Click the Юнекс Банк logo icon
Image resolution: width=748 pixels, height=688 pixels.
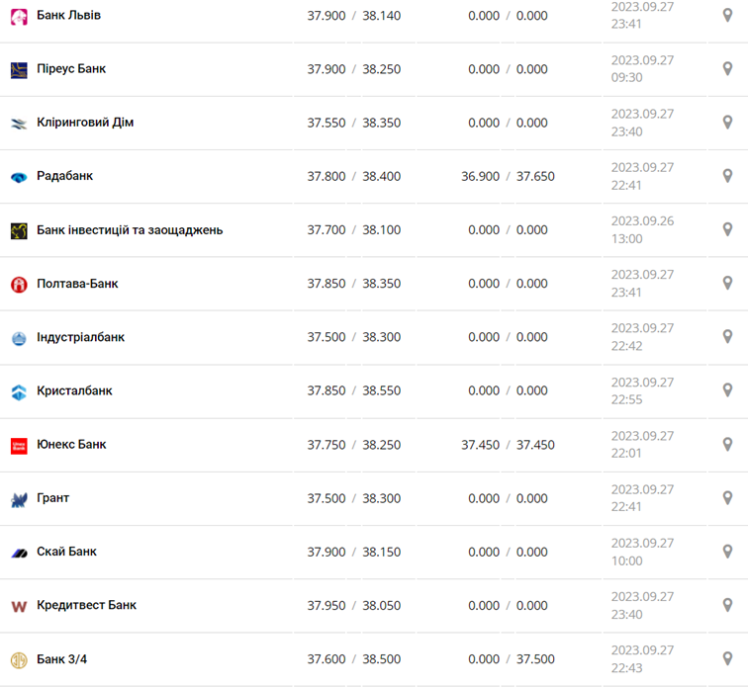point(19,446)
